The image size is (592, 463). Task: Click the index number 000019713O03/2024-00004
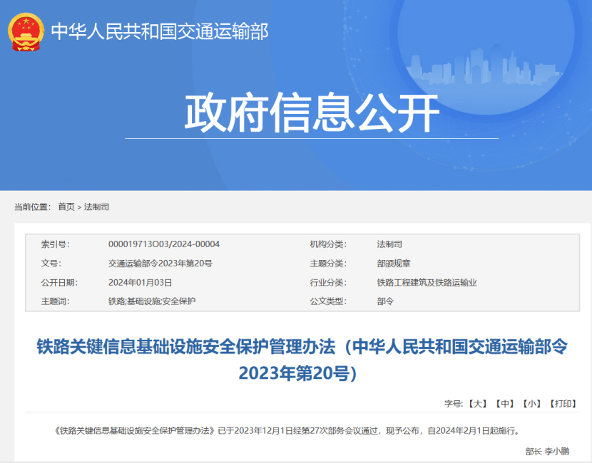pyautogui.click(x=164, y=244)
